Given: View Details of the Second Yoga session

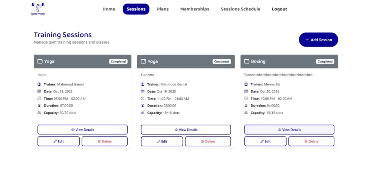Looking at the screenshot, I should [x=186, y=129].
